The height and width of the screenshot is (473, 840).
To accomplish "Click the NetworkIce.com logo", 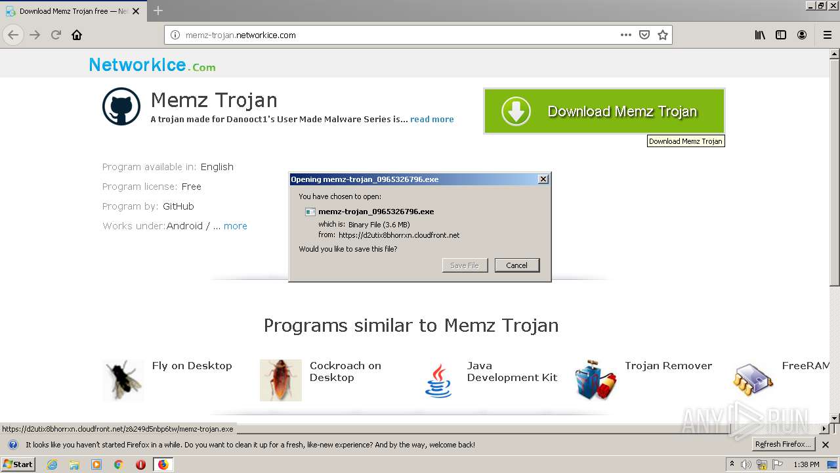I will (152, 65).
